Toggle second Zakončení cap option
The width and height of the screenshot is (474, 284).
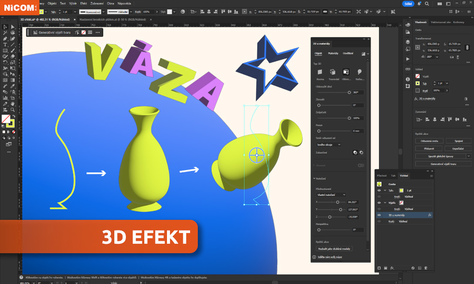click(361, 152)
